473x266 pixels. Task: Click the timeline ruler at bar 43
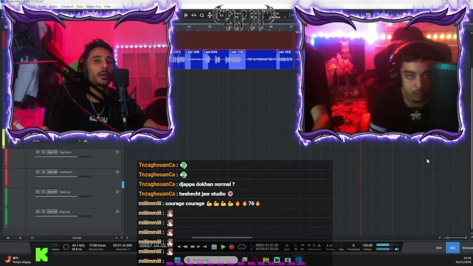210,27
